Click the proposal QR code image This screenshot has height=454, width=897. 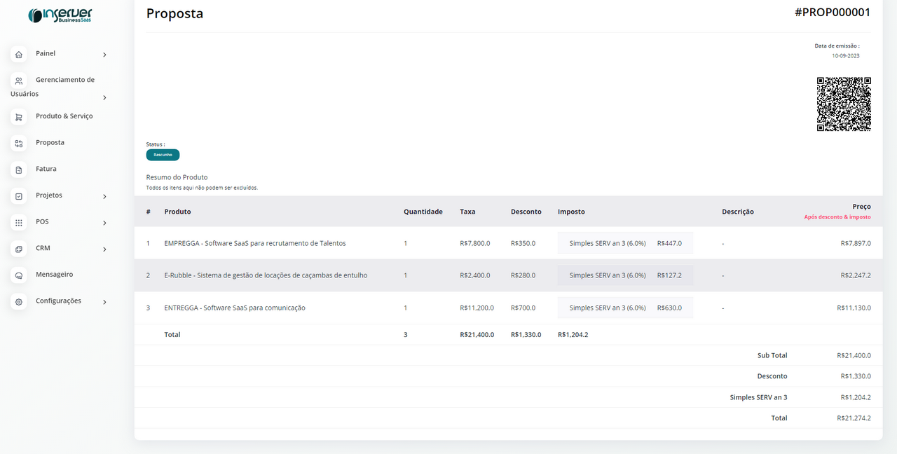pos(844,104)
